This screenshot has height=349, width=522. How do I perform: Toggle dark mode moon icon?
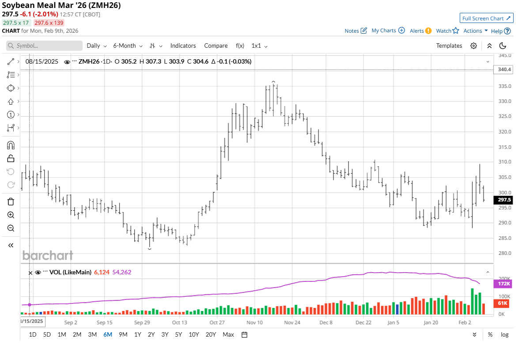(503, 46)
